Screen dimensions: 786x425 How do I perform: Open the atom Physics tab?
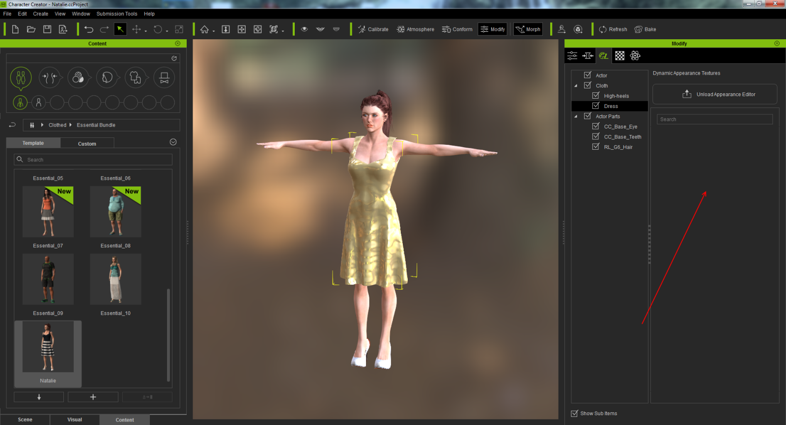(x=635, y=56)
